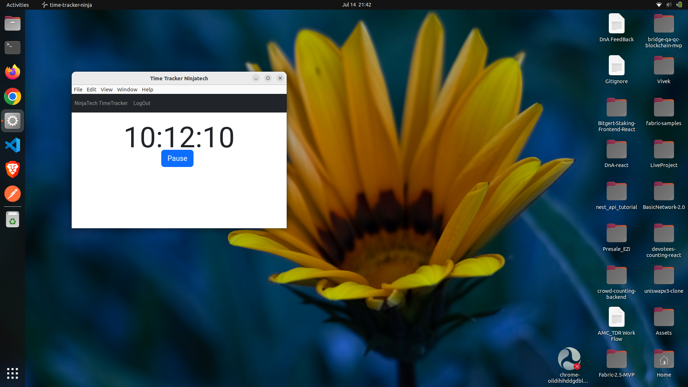Launch Brave browser from dock

(x=13, y=169)
